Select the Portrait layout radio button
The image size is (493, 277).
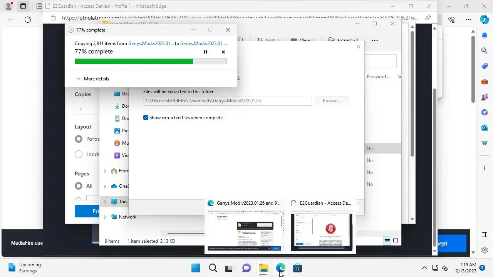(79, 139)
